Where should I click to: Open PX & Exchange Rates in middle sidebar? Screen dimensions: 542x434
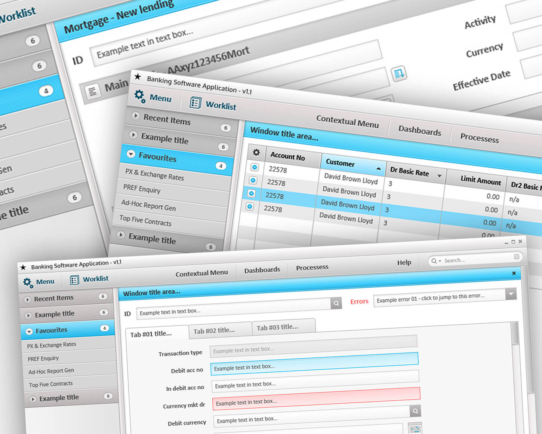click(154, 174)
